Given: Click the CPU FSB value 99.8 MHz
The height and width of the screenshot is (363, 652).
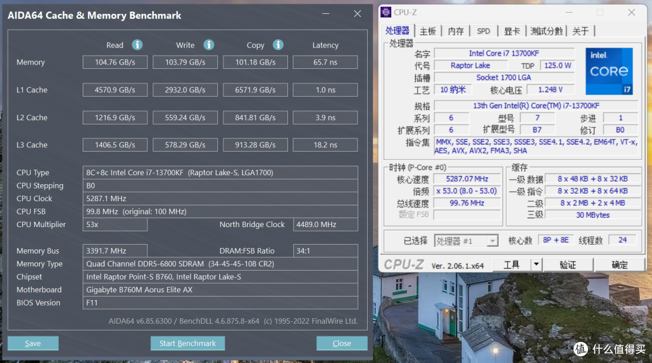Looking at the screenshot, I should (220, 211).
